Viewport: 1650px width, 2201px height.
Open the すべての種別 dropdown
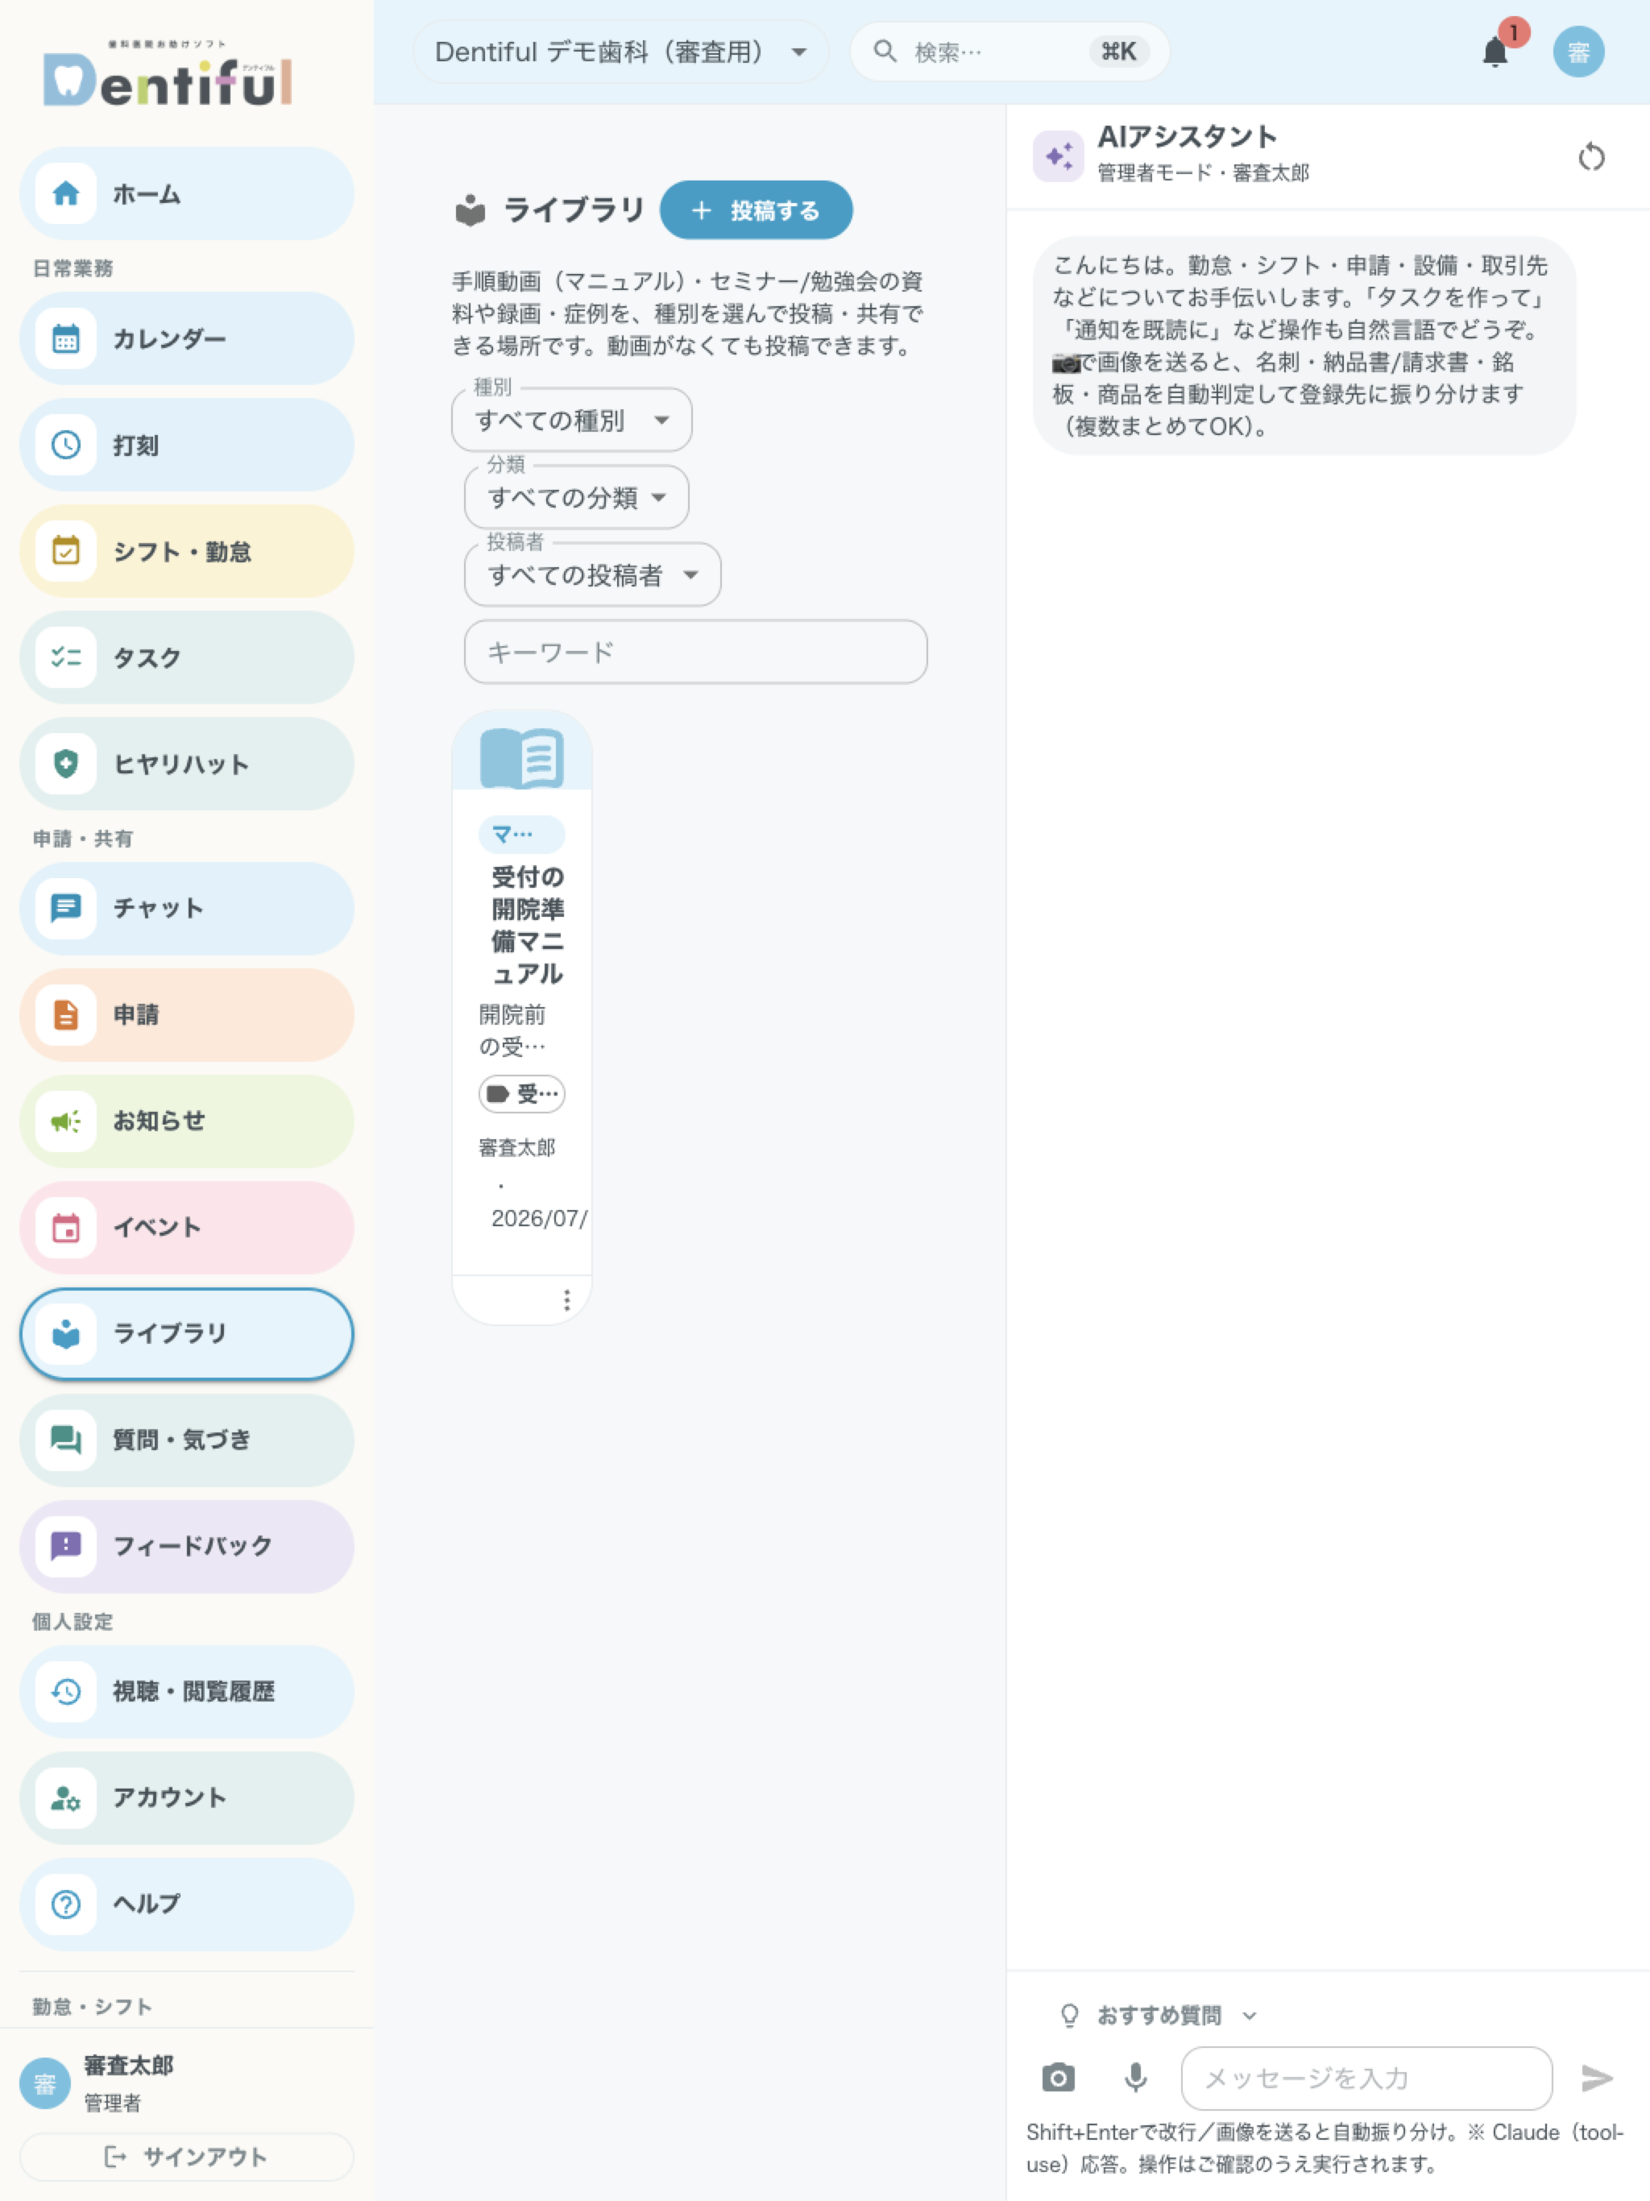(572, 420)
